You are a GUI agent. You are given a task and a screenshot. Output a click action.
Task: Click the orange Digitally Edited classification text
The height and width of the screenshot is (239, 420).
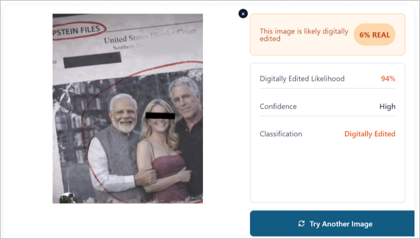[370, 134]
